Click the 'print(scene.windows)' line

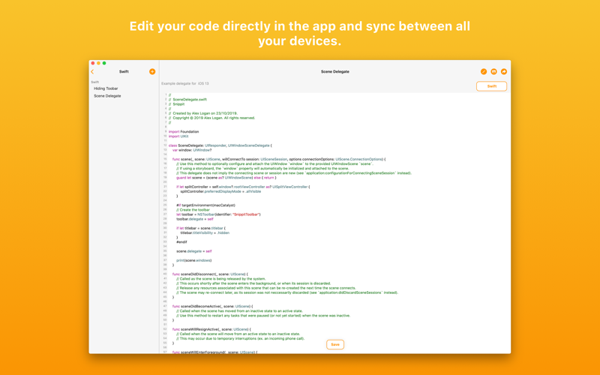coord(194,260)
